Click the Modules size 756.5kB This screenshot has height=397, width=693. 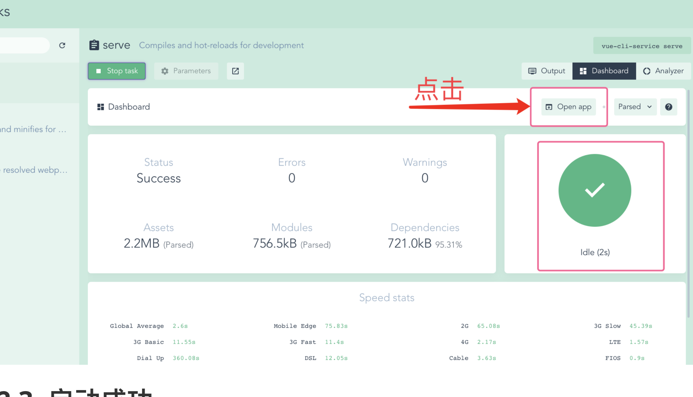click(x=275, y=243)
